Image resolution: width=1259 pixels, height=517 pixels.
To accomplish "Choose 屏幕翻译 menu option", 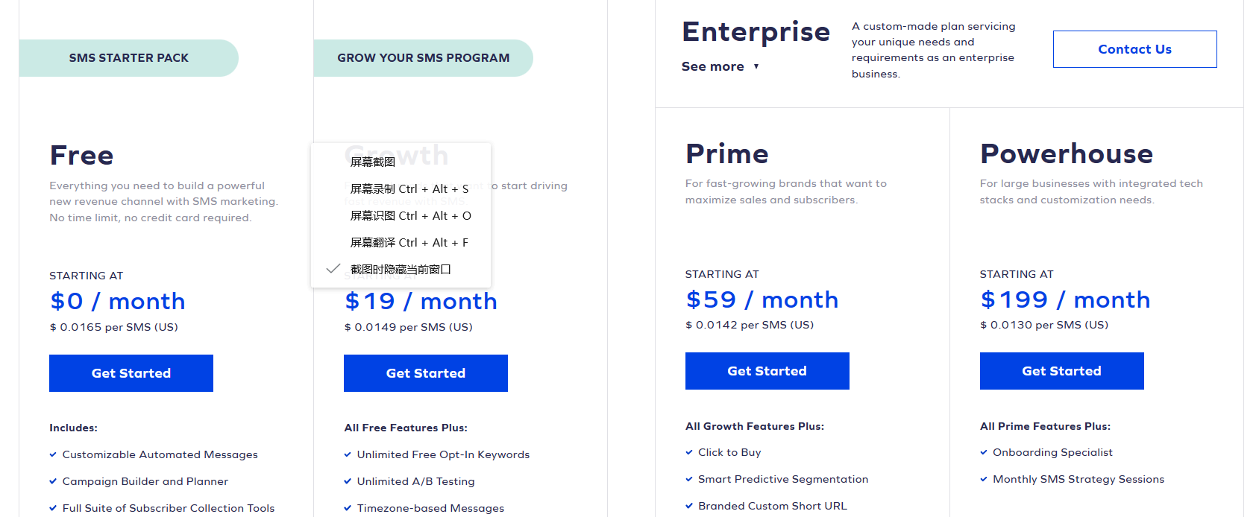I will click(409, 242).
